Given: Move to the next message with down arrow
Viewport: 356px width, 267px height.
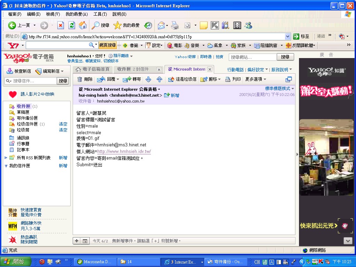Looking at the screenshot, I should click(148, 79).
